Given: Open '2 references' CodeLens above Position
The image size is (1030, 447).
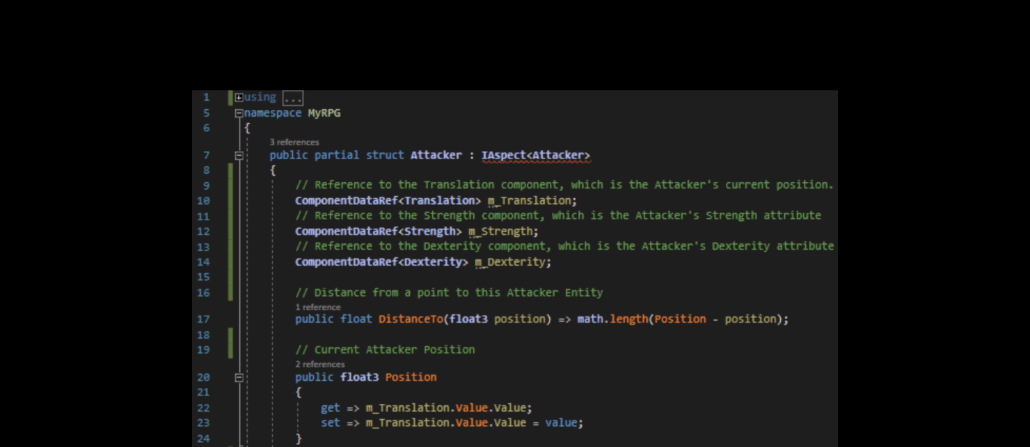Looking at the screenshot, I should point(321,364).
